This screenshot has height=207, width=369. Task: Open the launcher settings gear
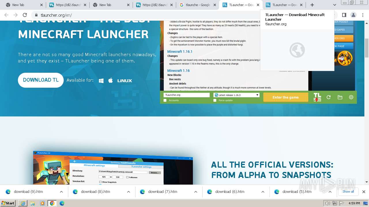351,97
